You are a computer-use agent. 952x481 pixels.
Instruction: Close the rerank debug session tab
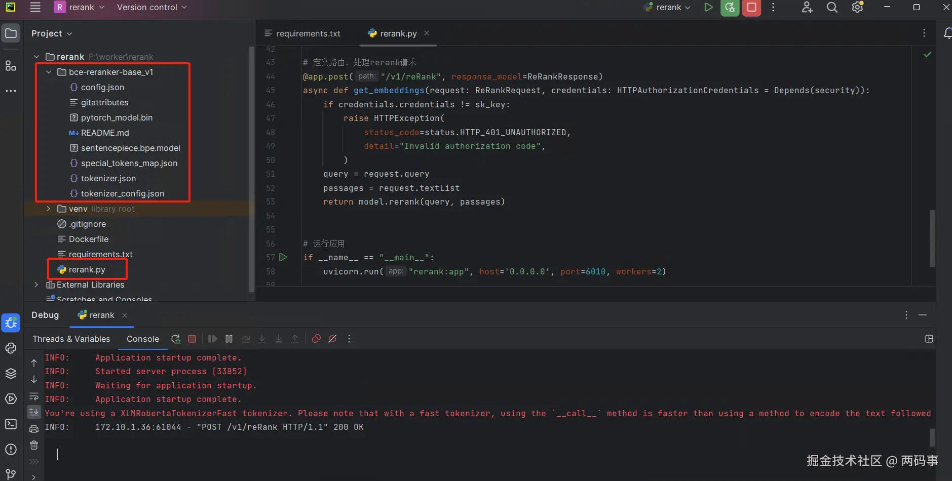tap(125, 315)
